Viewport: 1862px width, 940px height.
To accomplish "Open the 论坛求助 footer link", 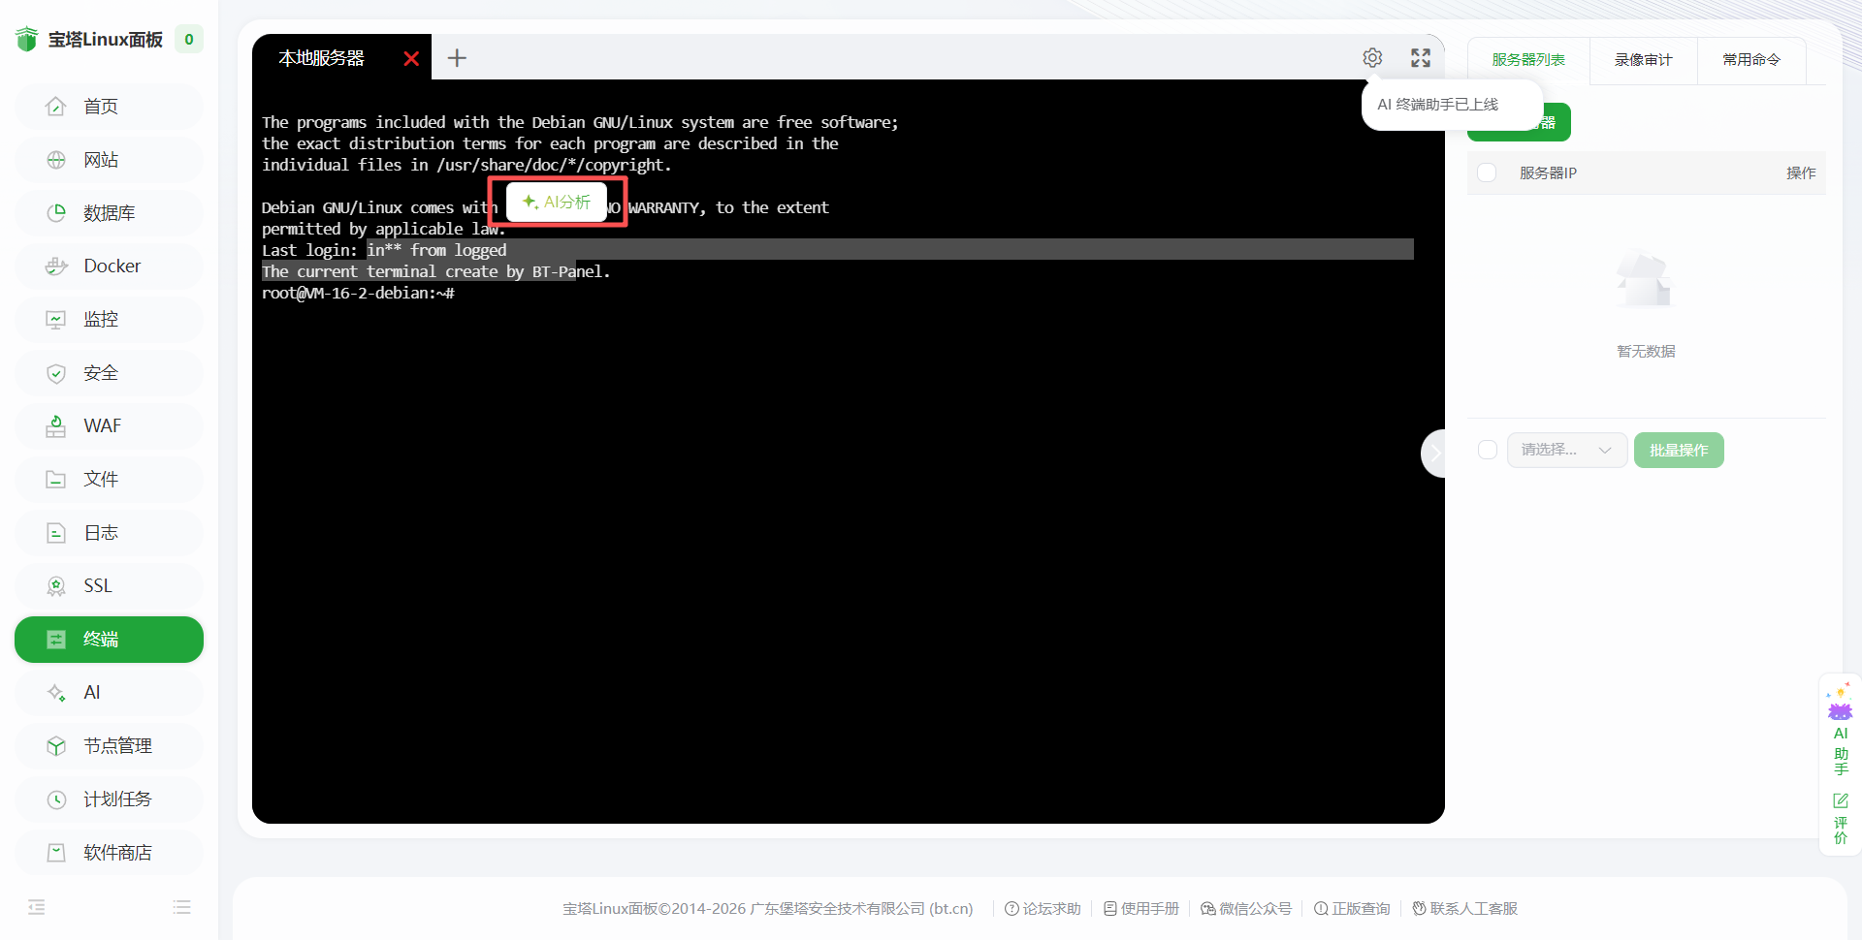I will pos(1043,908).
